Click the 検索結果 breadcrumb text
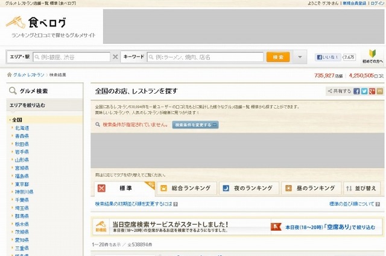 click(x=58, y=75)
